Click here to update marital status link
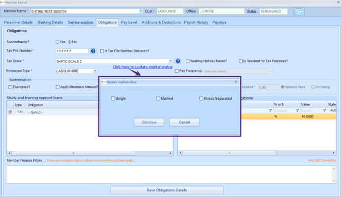The image size is (341, 197). (142, 67)
